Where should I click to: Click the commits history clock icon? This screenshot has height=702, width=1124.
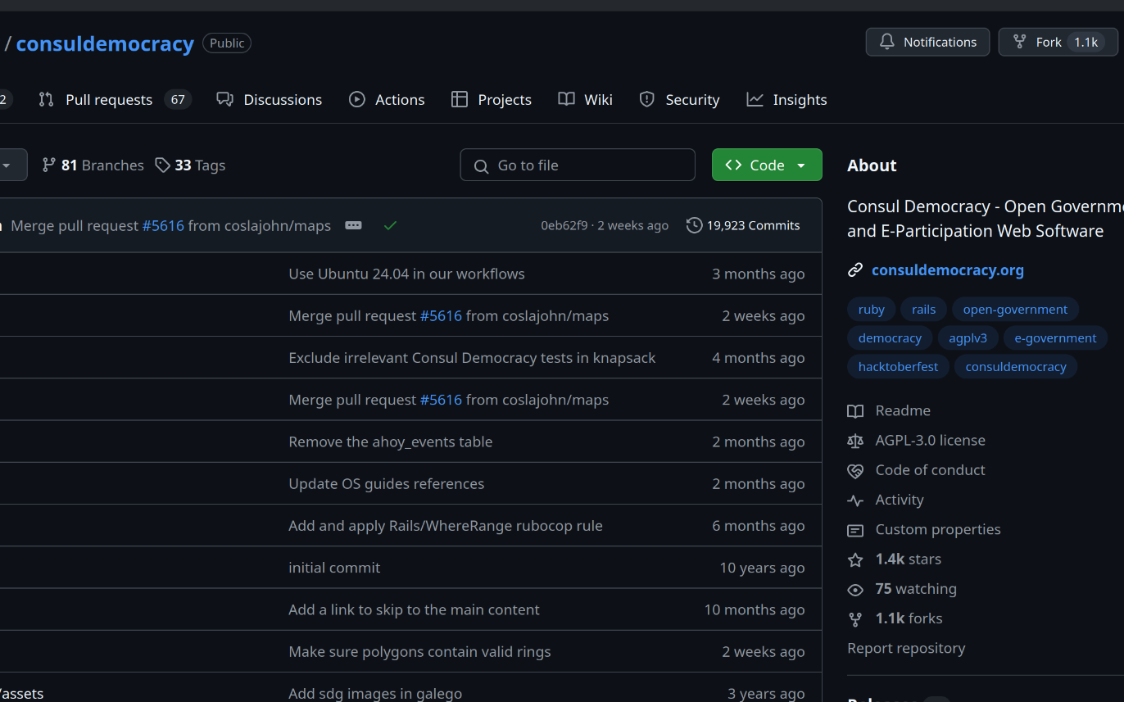coord(694,225)
